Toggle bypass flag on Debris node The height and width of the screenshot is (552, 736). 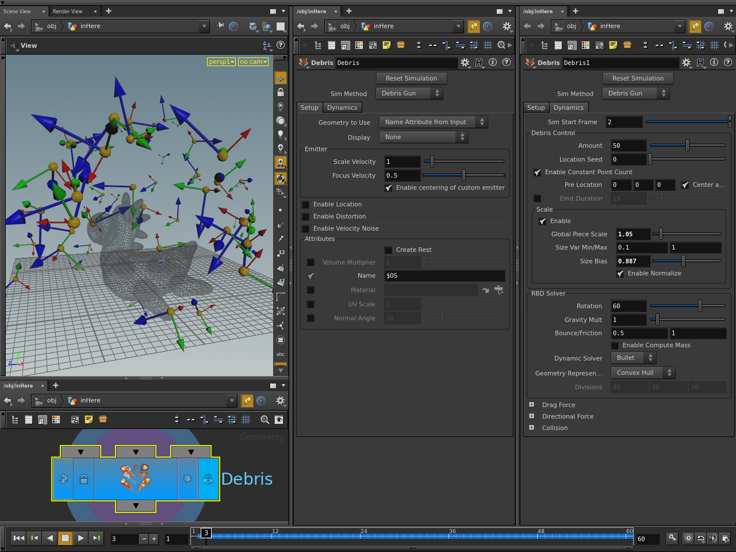[x=63, y=479]
